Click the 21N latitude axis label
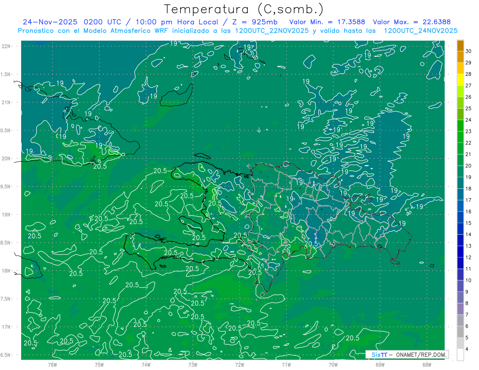Image resolution: width=479 pixels, height=370 pixels. [x=6, y=103]
